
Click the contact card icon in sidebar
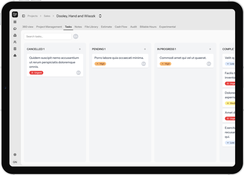pyautogui.click(x=15, y=49)
